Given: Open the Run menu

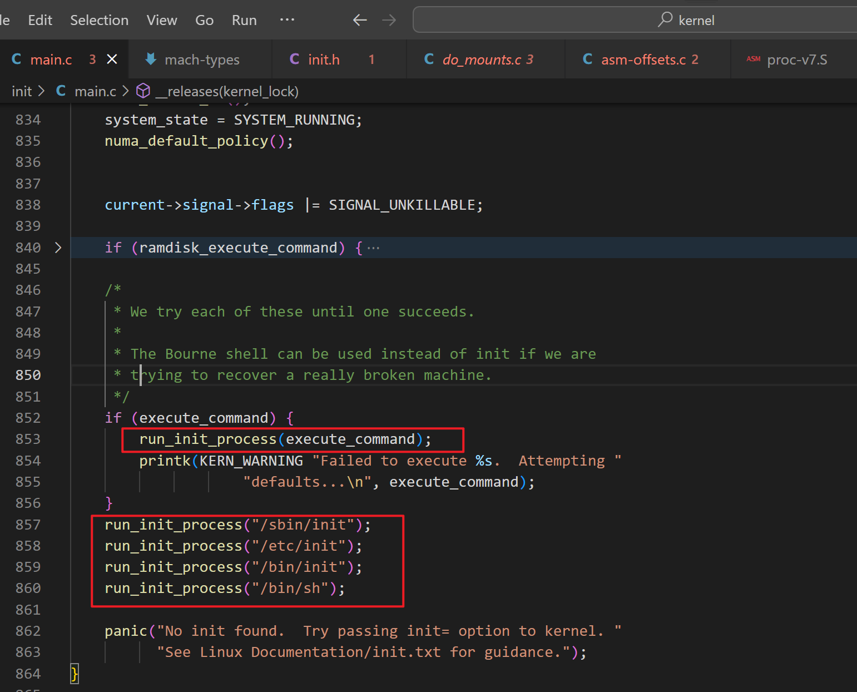Looking at the screenshot, I should (244, 20).
